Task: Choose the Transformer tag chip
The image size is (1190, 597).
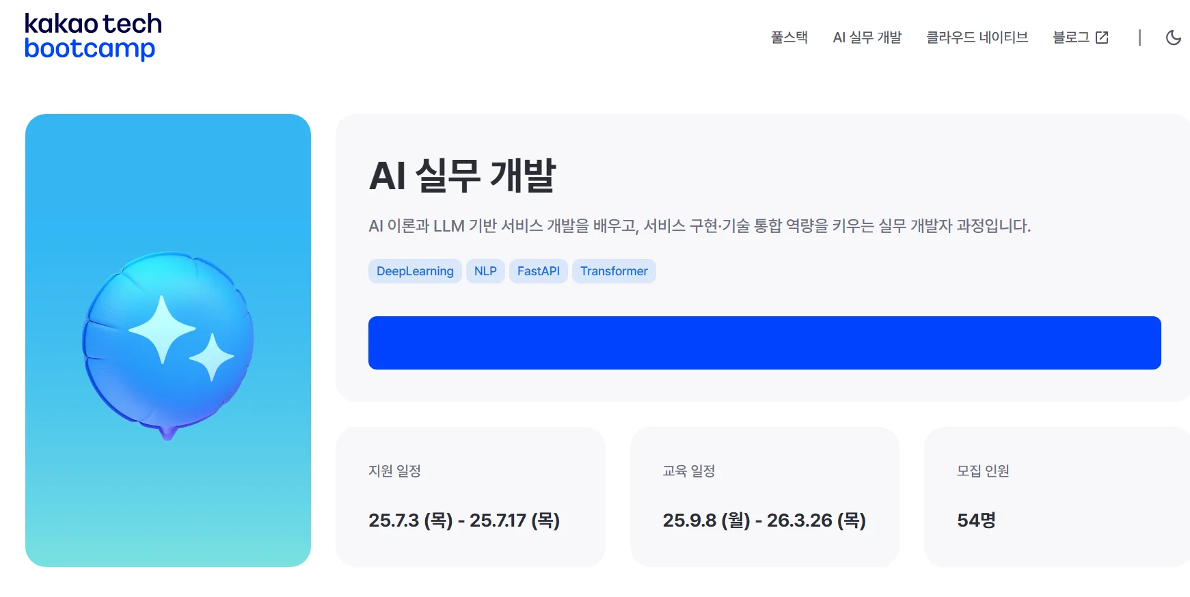Action: pyautogui.click(x=614, y=271)
